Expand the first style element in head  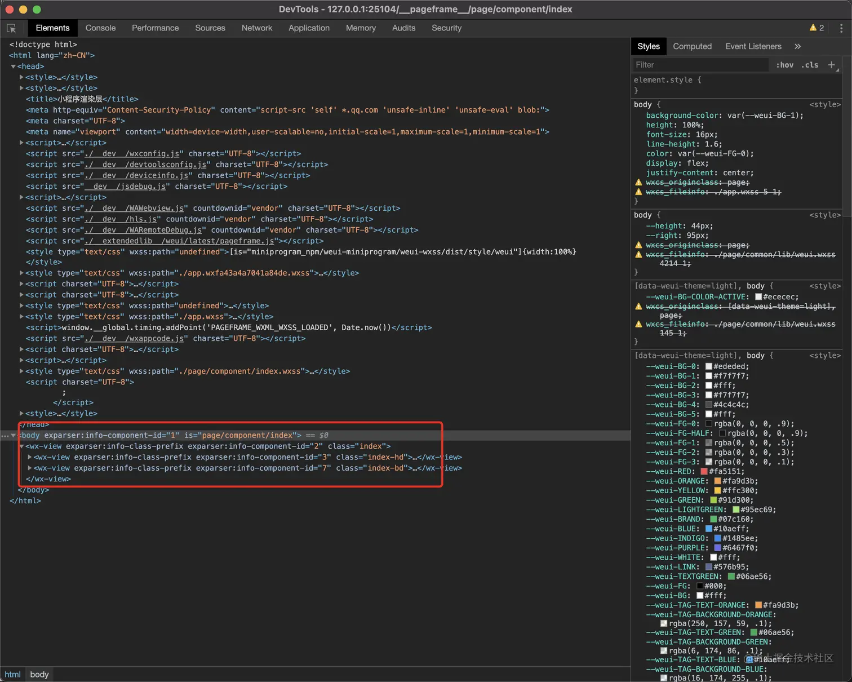click(x=21, y=77)
